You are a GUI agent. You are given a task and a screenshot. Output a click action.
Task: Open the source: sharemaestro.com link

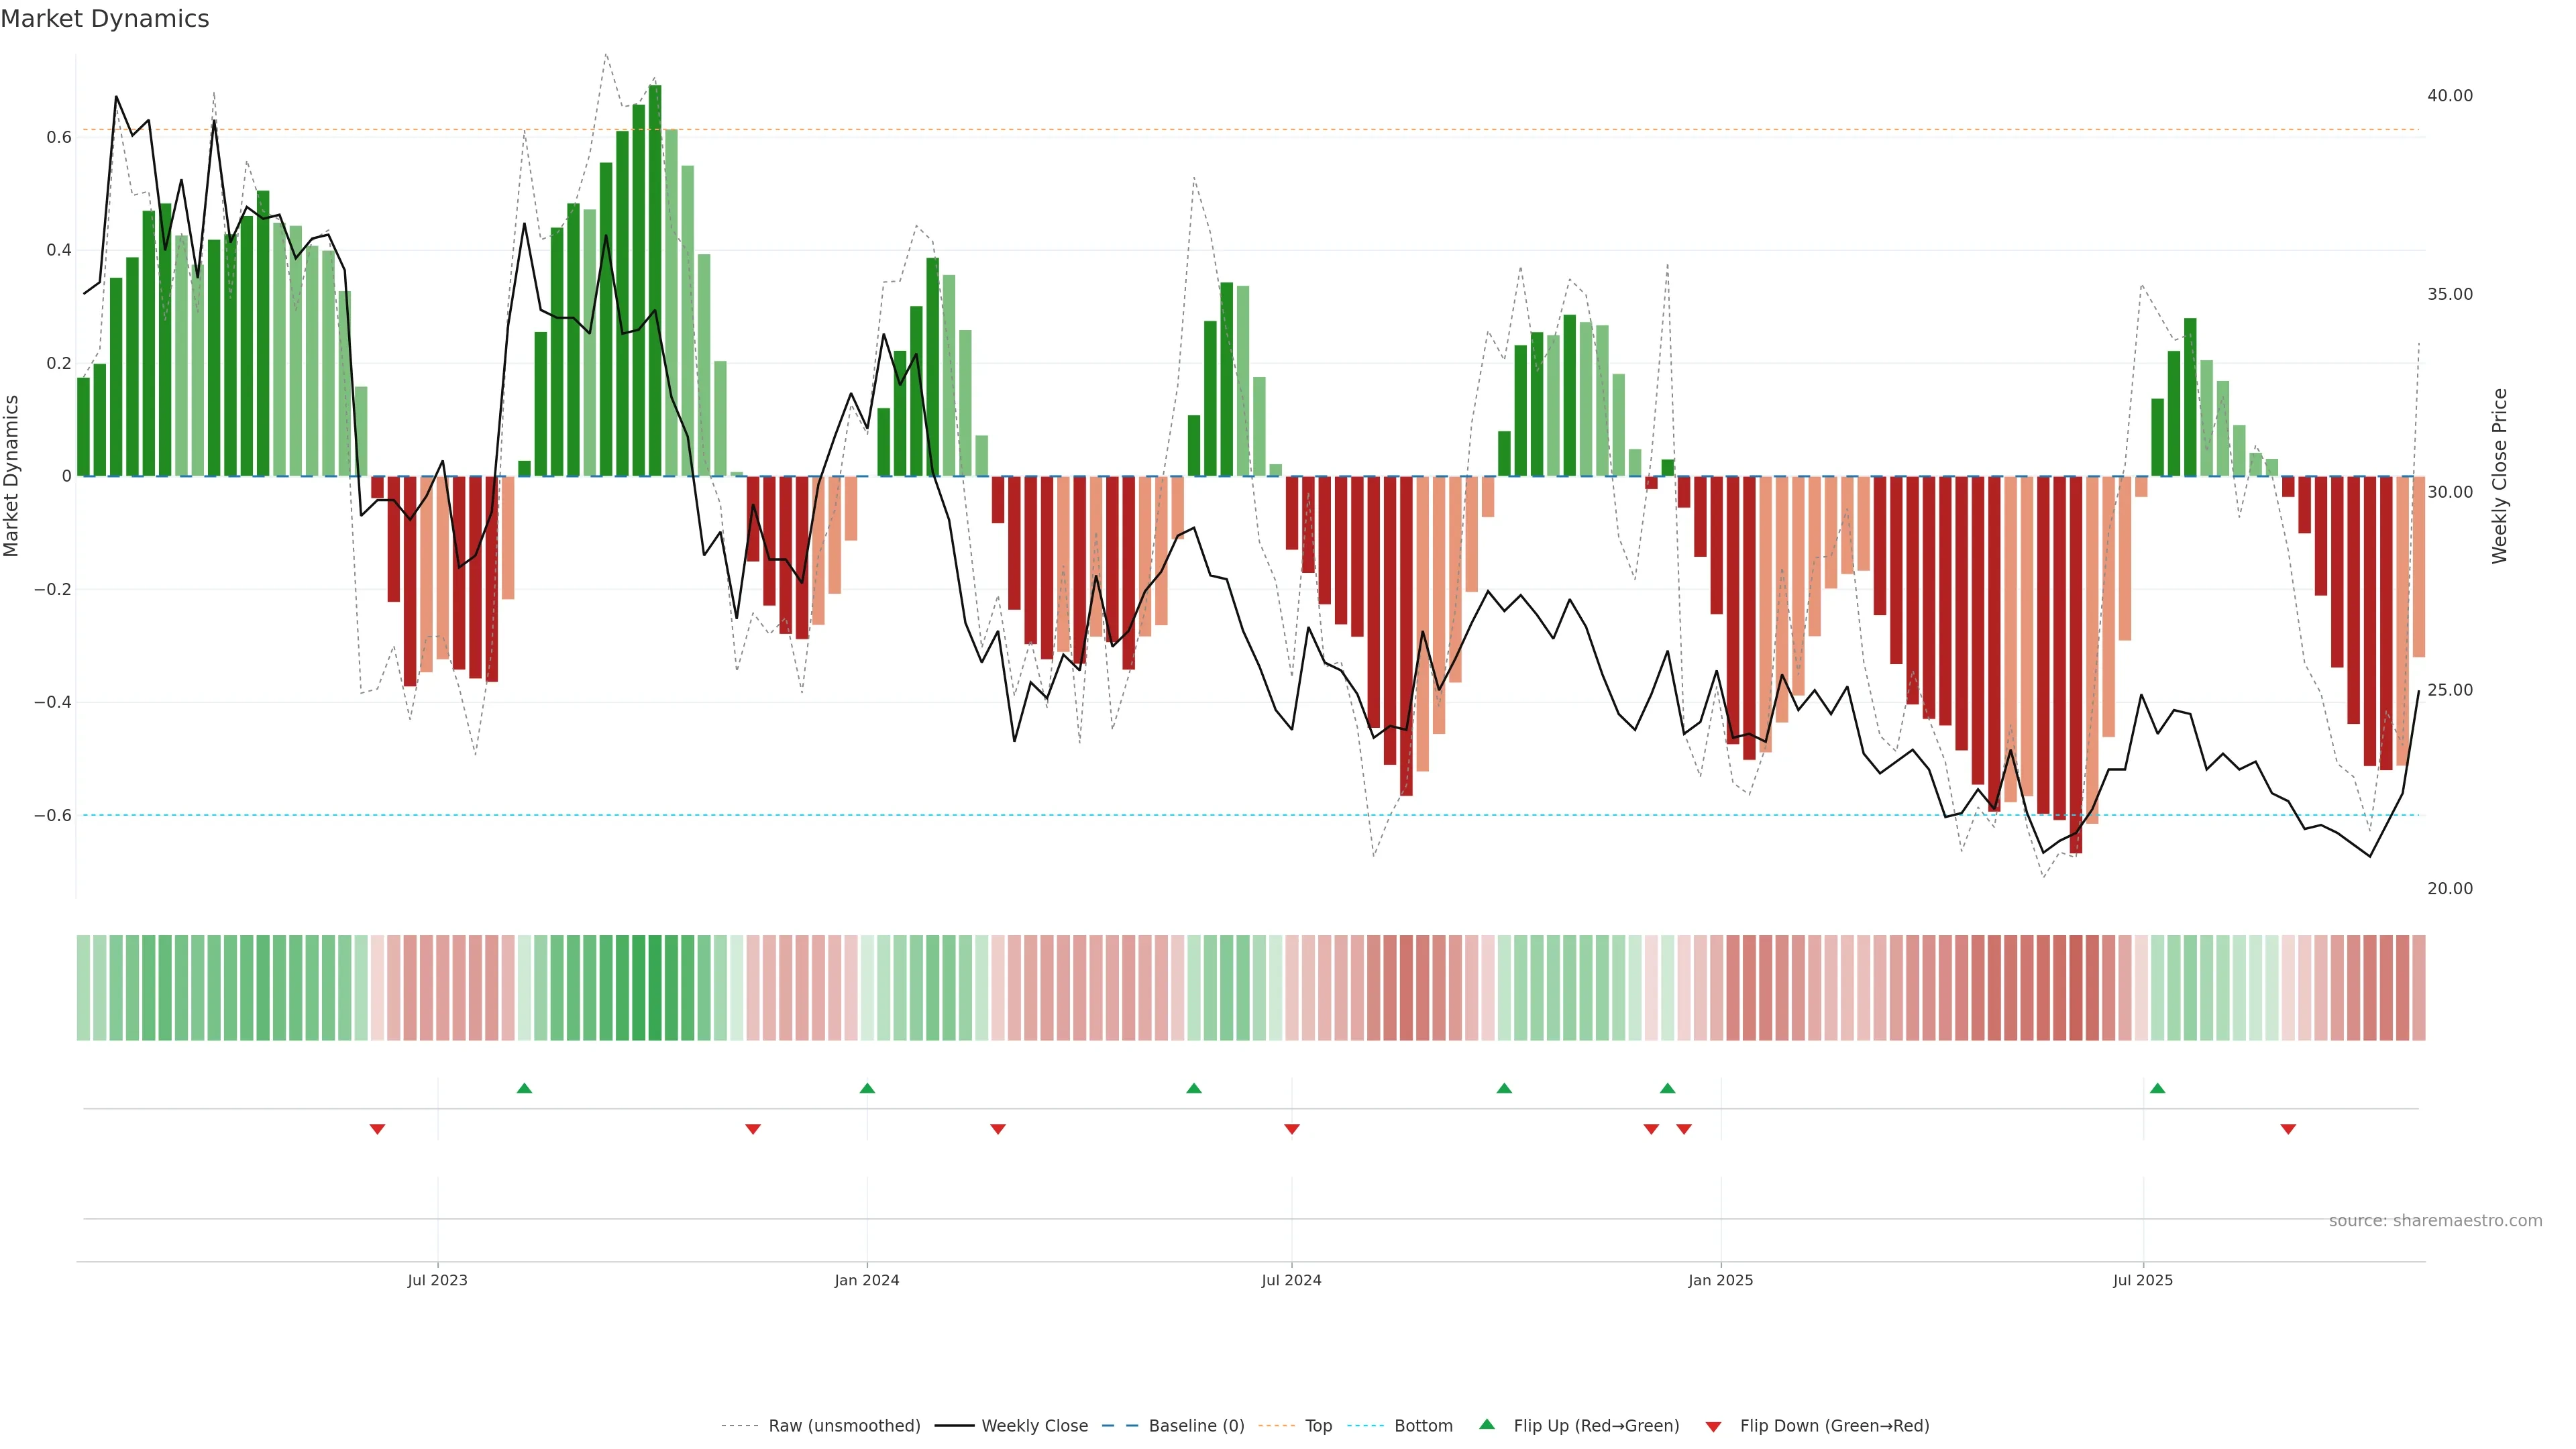[x=2435, y=1221]
